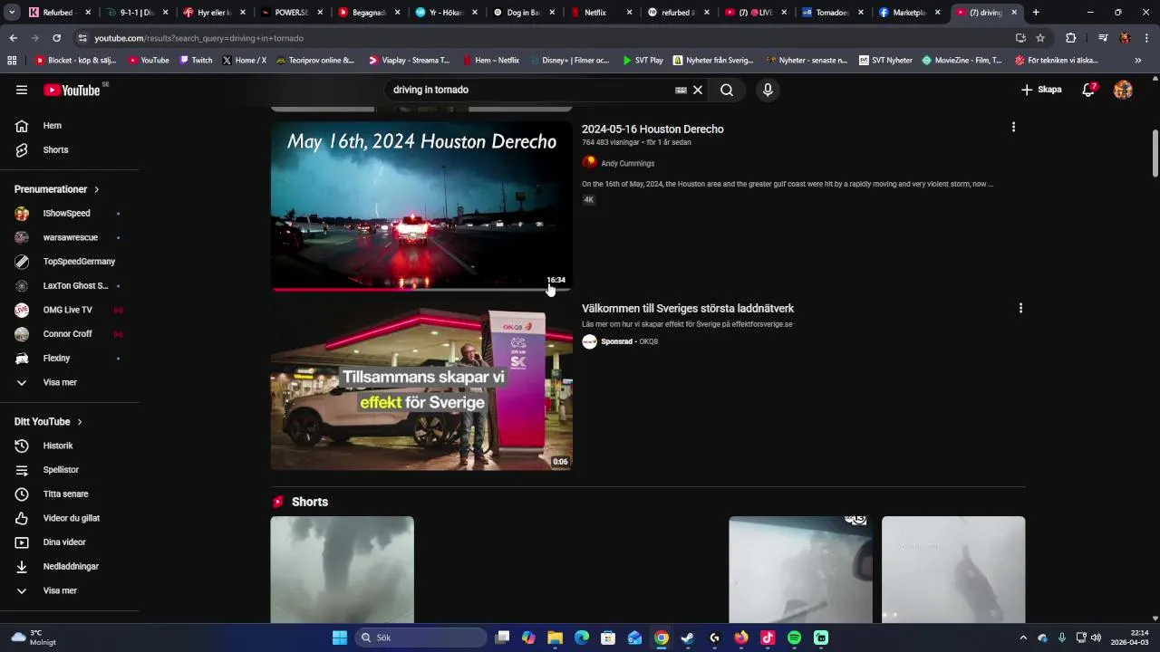
Task: Open the SVT Play bookmark
Action: click(x=643, y=61)
